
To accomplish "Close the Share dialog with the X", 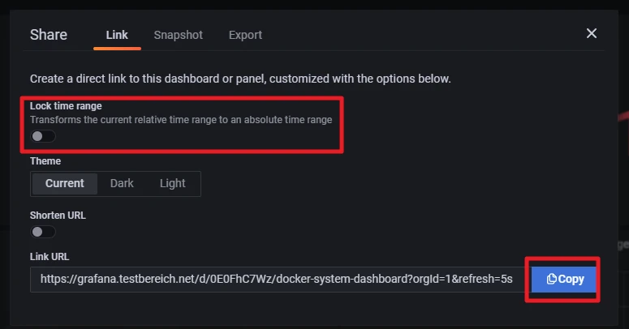I will click(592, 33).
